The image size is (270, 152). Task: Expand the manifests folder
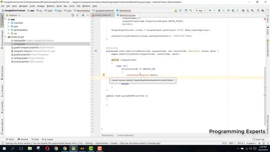coord(8,23)
